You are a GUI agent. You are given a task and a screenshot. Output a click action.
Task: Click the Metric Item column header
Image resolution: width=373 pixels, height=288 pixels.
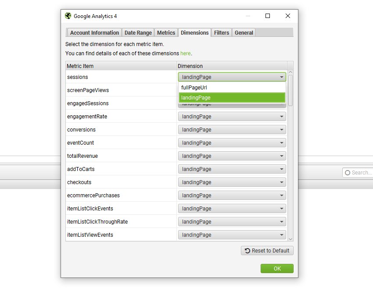click(x=121, y=66)
